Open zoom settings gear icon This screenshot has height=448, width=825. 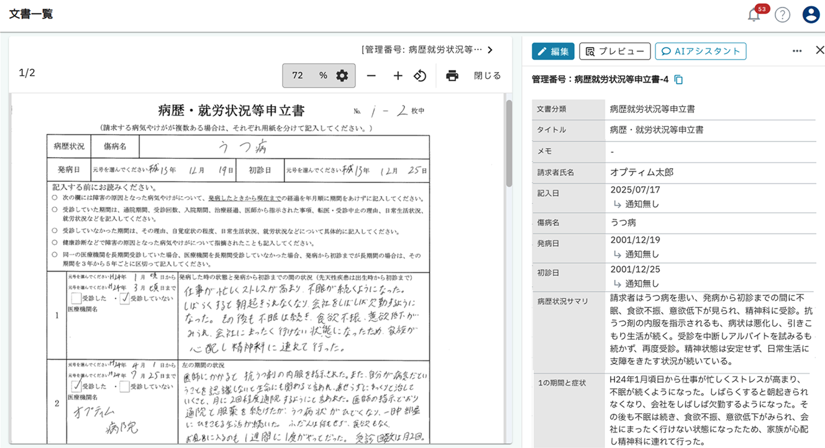tap(342, 76)
